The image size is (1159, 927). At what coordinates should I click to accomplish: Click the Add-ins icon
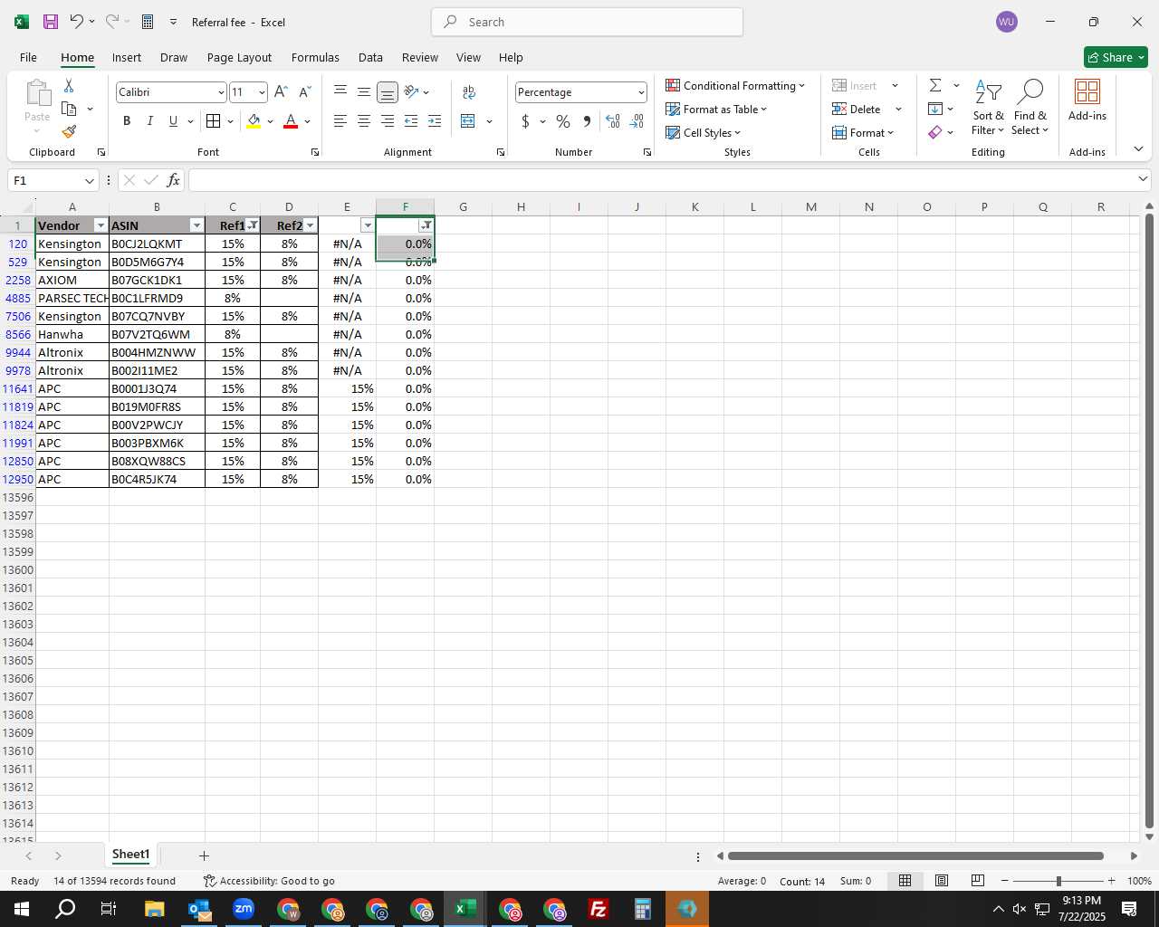(1087, 100)
